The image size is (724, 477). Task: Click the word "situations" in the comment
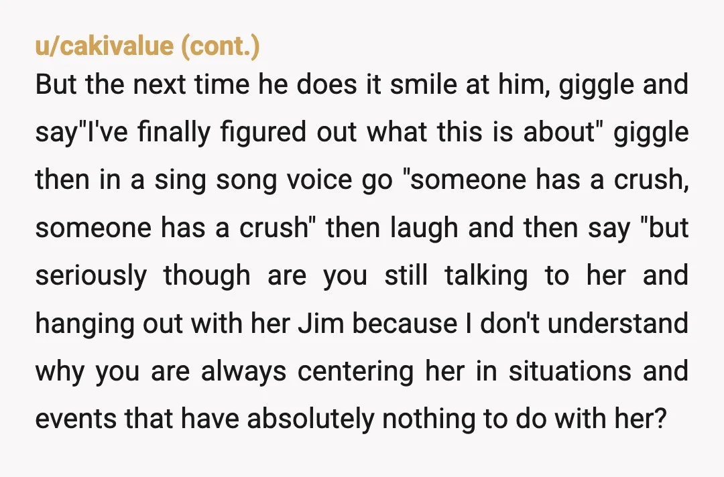[x=570, y=370]
